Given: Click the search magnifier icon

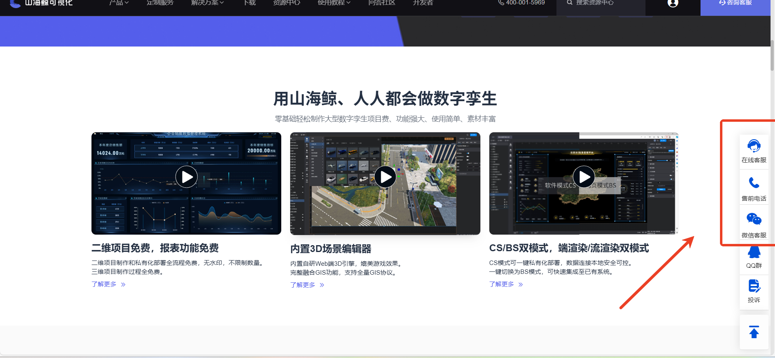Looking at the screenshot, I should pos(569,2).
